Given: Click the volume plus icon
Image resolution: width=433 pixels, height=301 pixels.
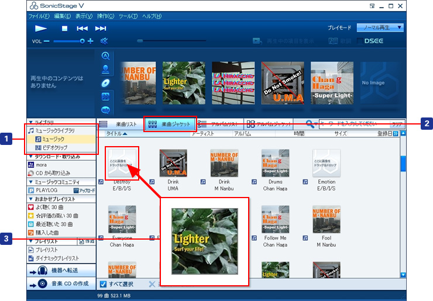Looking at the screenshot, I should [91, 41].
